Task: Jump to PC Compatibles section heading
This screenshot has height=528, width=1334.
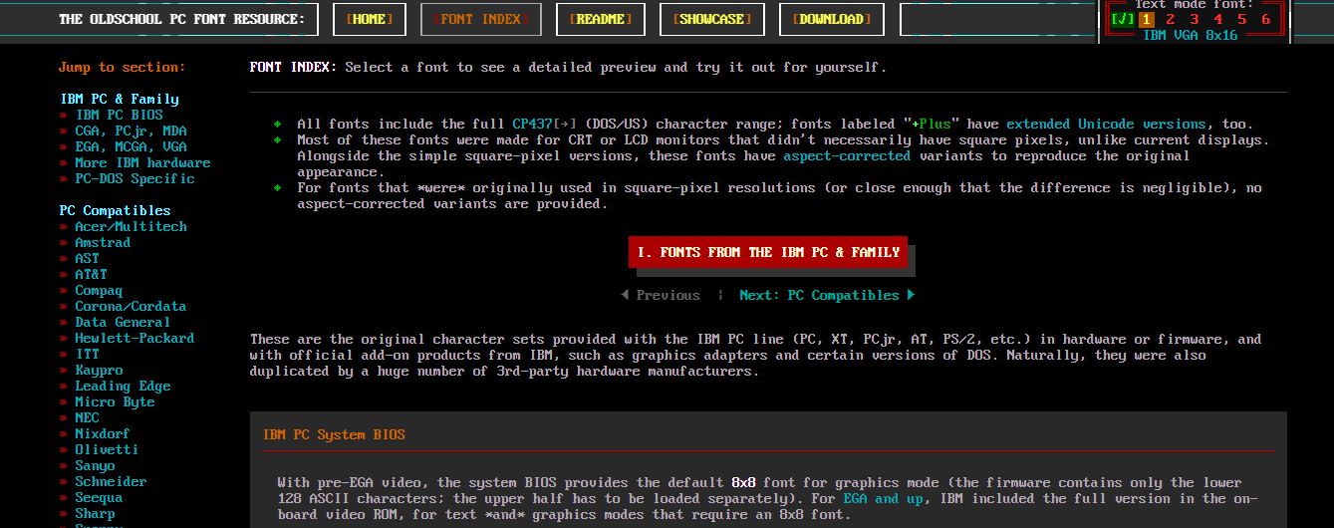Action: [x=115, y=210]
